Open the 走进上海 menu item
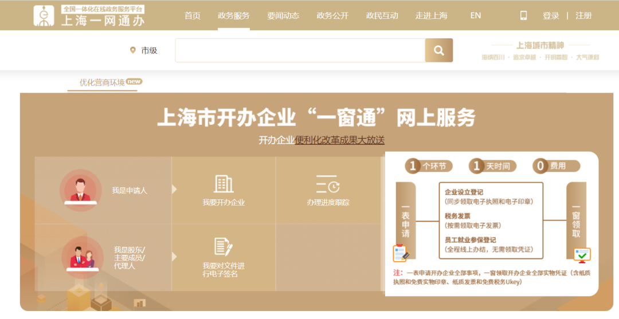Viewport: 619px width, 319px height. 431,16
